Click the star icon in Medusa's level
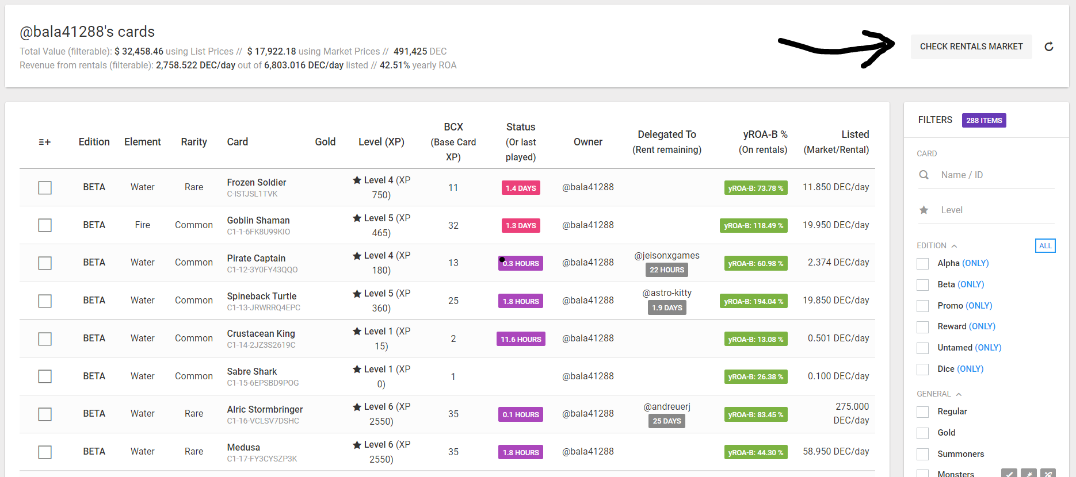The width and height of the screenshot is (1076, 477). click(x=357, y=444)
